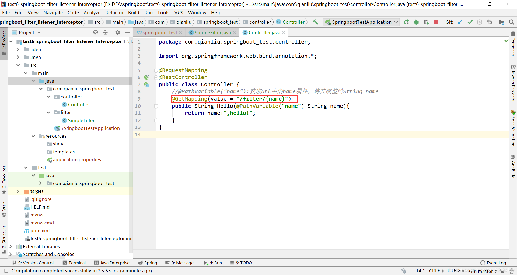Expand External Libraries node
517x275 pixels.
point(11,247)
